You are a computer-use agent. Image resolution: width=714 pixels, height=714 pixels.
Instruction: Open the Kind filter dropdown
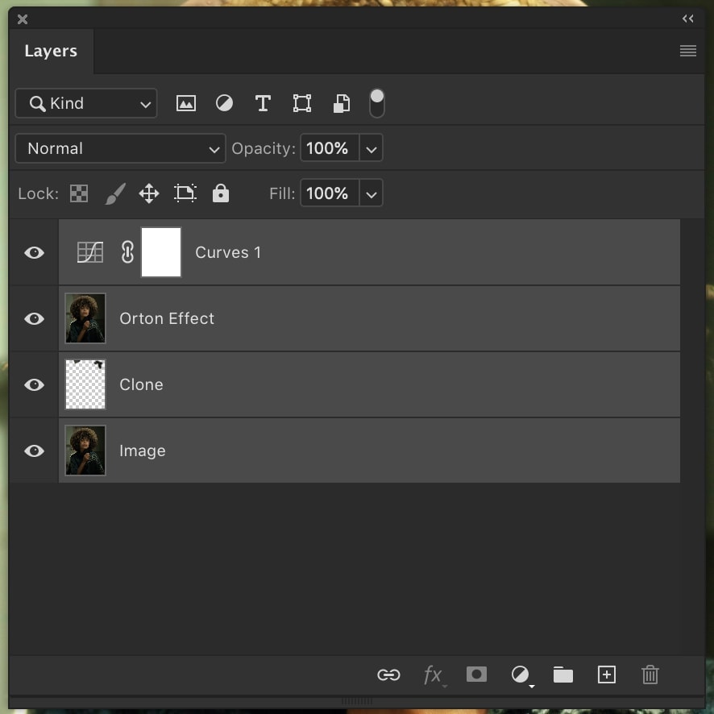tap(86, 103)
